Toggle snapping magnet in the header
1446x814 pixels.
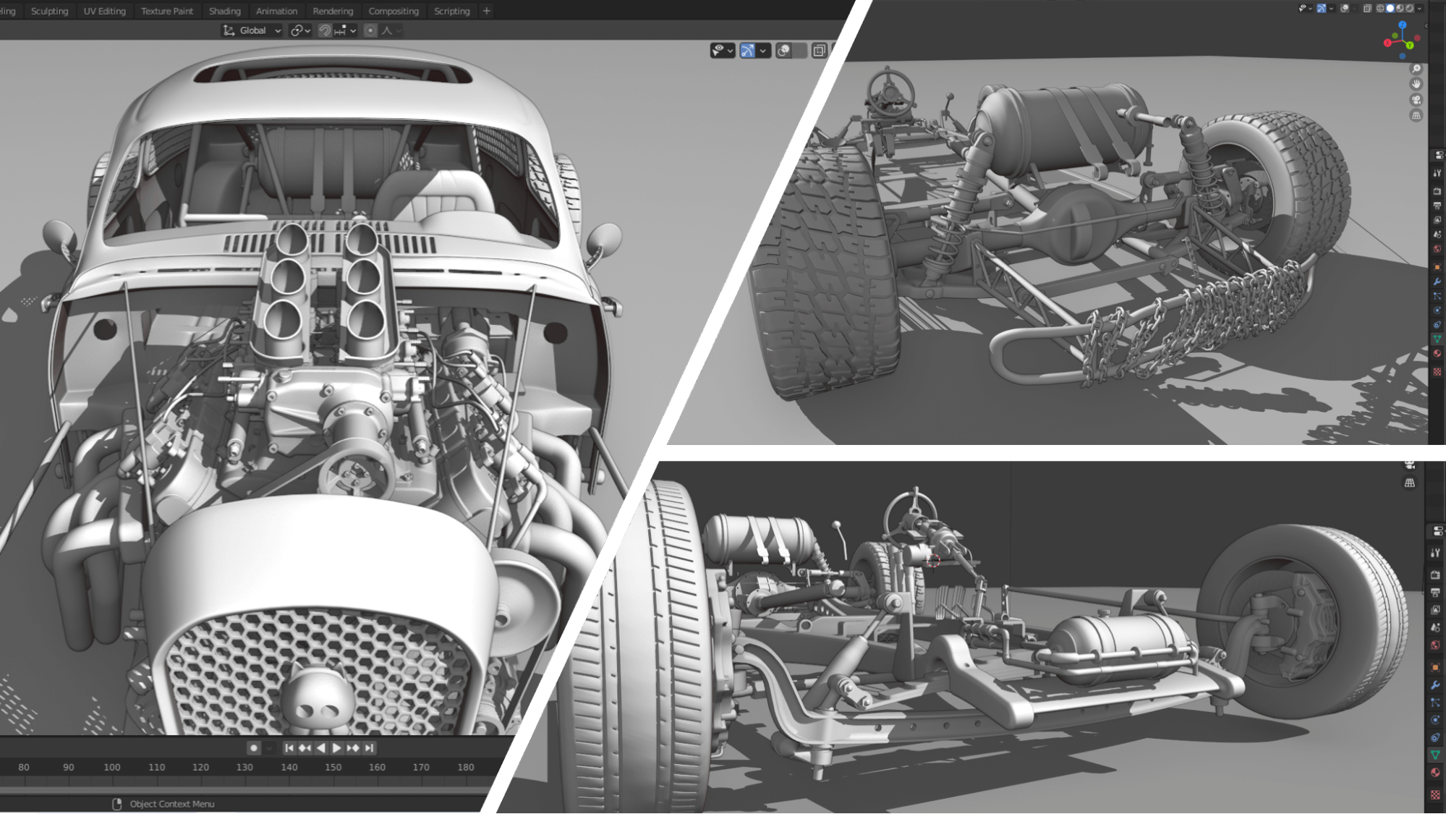(325, 30)
